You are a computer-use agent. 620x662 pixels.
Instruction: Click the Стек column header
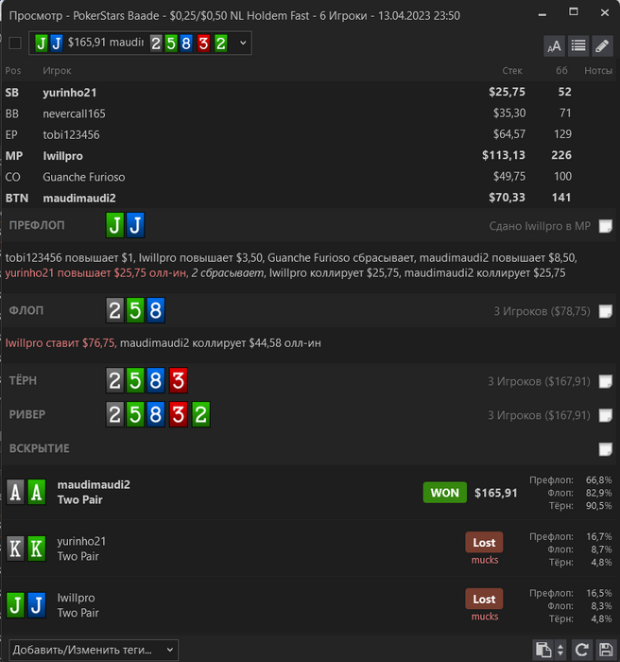click(x=512, y=71)
